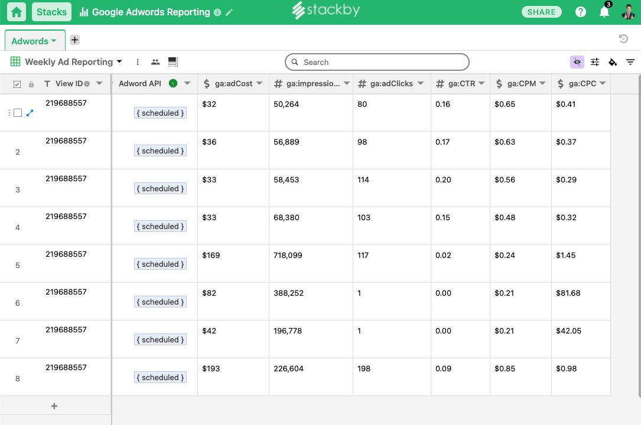Screen dimensions: 641x425
Task: Expand first row with arrows icon
Action: coord(30,113)
